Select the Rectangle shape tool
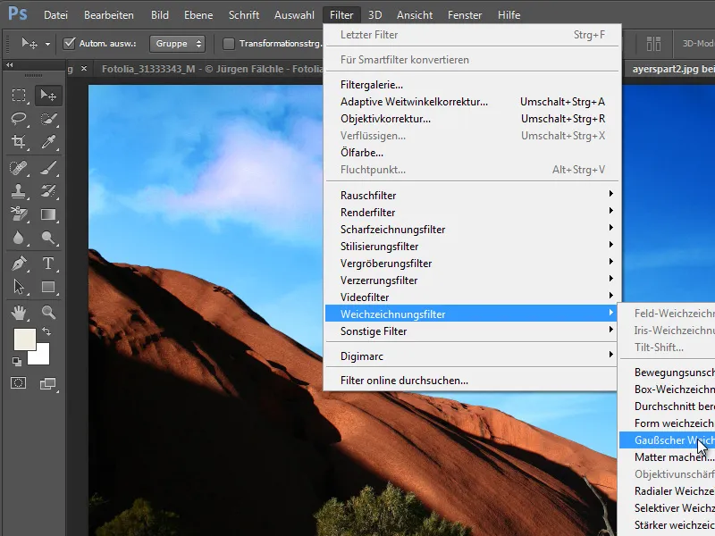This screenshot has height=536, width=715. (x=48, y=287)
